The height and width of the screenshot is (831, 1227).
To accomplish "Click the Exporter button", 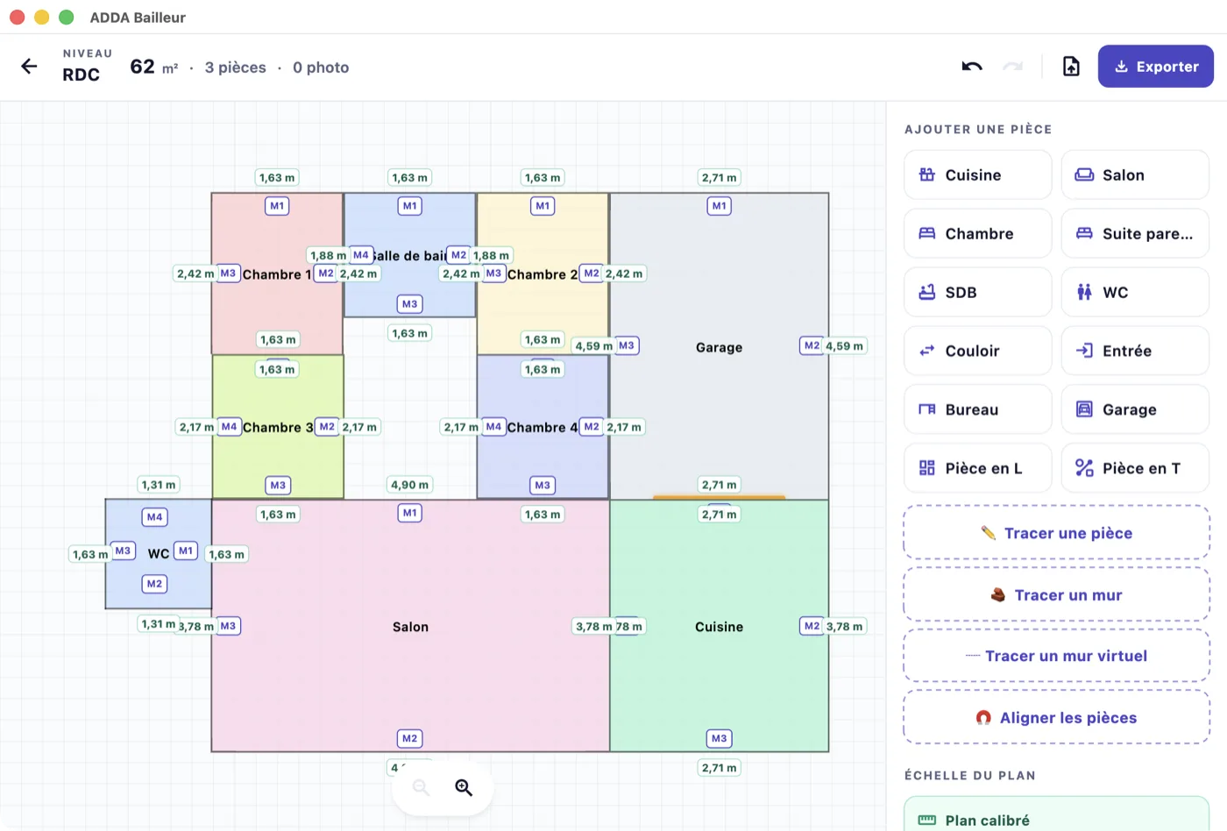I will coord(1155,67).
